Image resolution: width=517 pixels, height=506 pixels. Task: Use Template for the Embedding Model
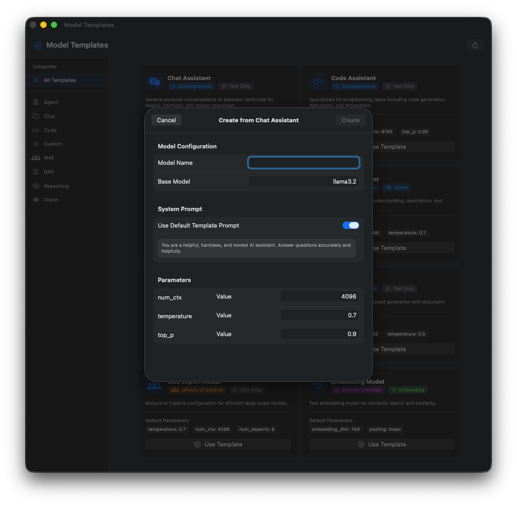pos(382,444)
